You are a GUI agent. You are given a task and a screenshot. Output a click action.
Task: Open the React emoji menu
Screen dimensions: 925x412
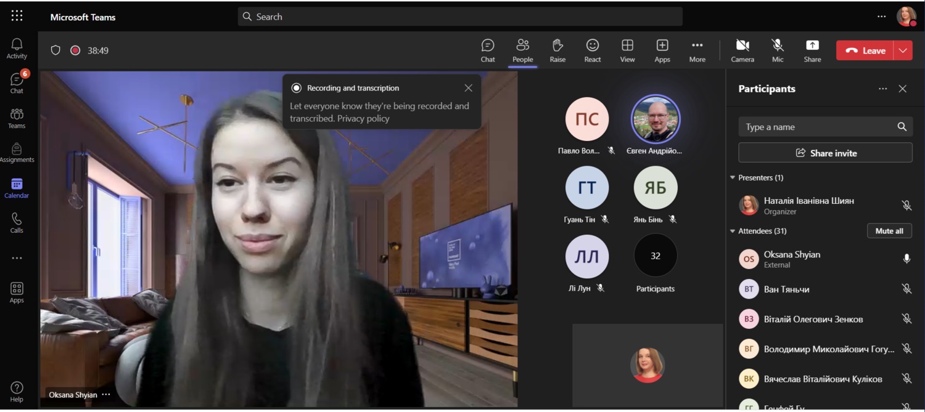592,50
